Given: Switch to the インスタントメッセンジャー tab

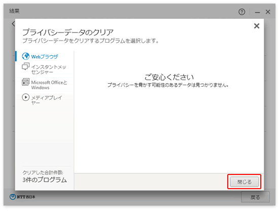Looking at the screenshot, I should pyautogui.click(x=49, y=69).
